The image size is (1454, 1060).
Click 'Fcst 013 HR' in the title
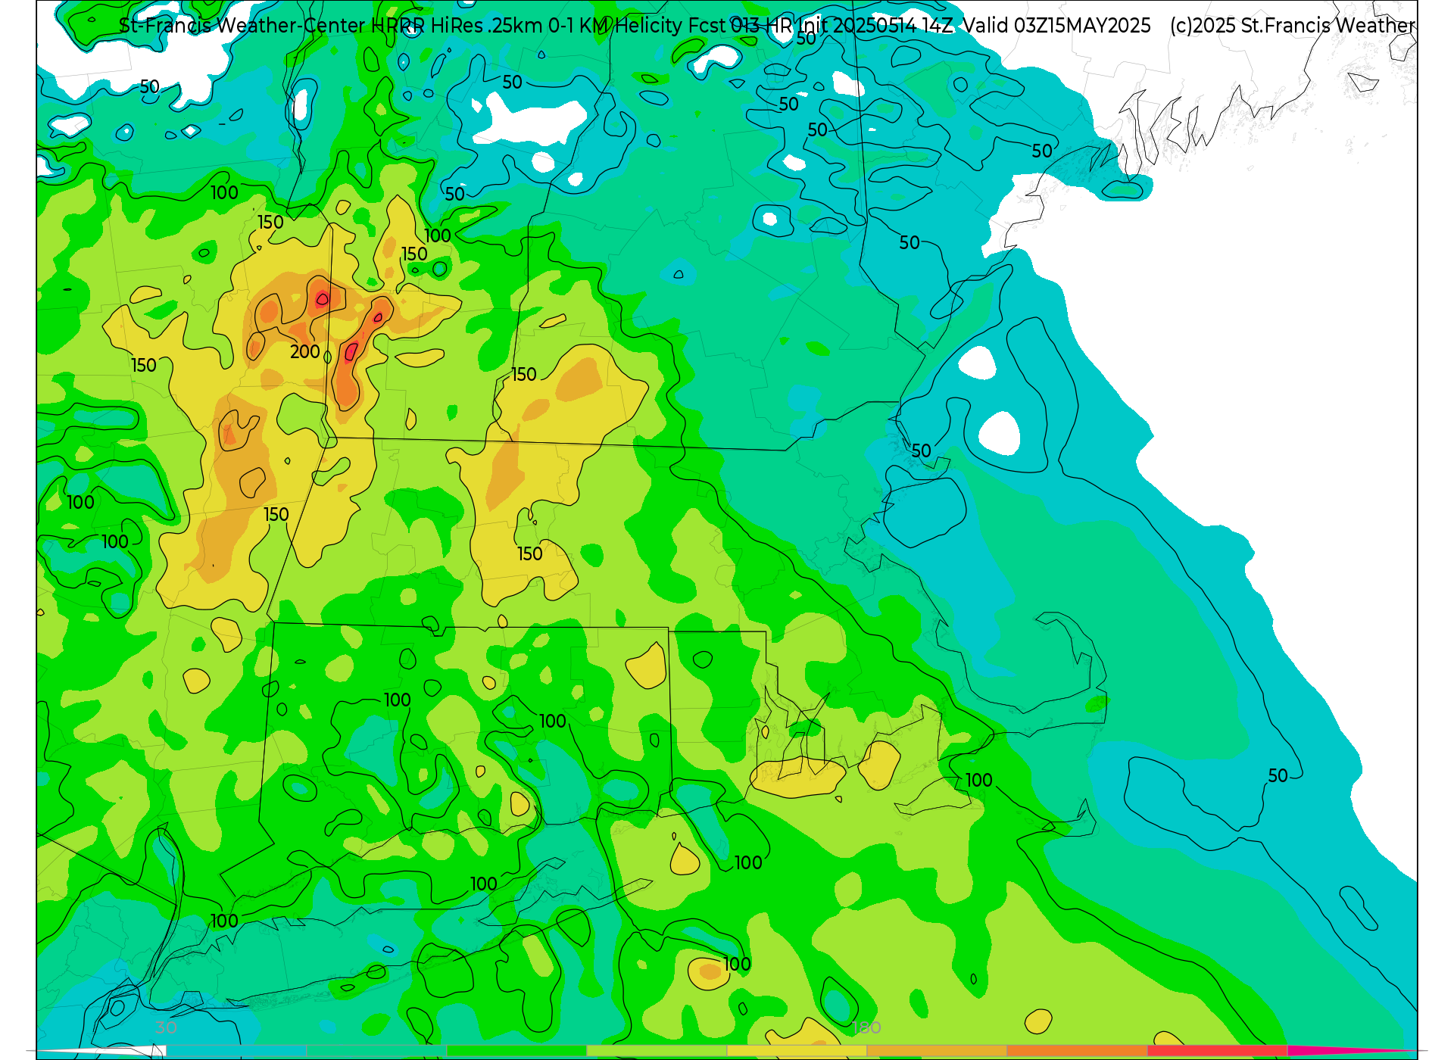(x=741, y=26)
